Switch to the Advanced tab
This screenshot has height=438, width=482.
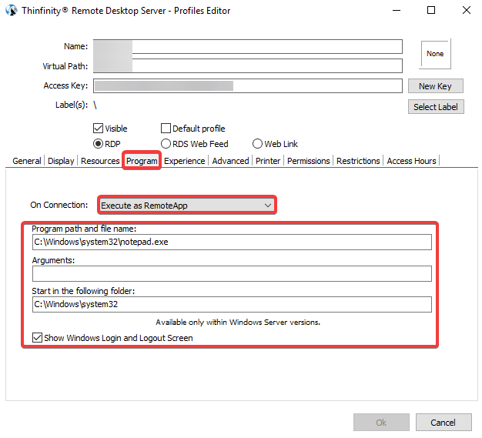tap(230, 161)
